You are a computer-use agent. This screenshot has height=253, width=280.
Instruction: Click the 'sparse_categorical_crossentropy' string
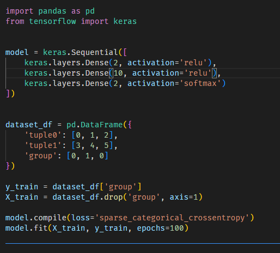tap(172, 218)
